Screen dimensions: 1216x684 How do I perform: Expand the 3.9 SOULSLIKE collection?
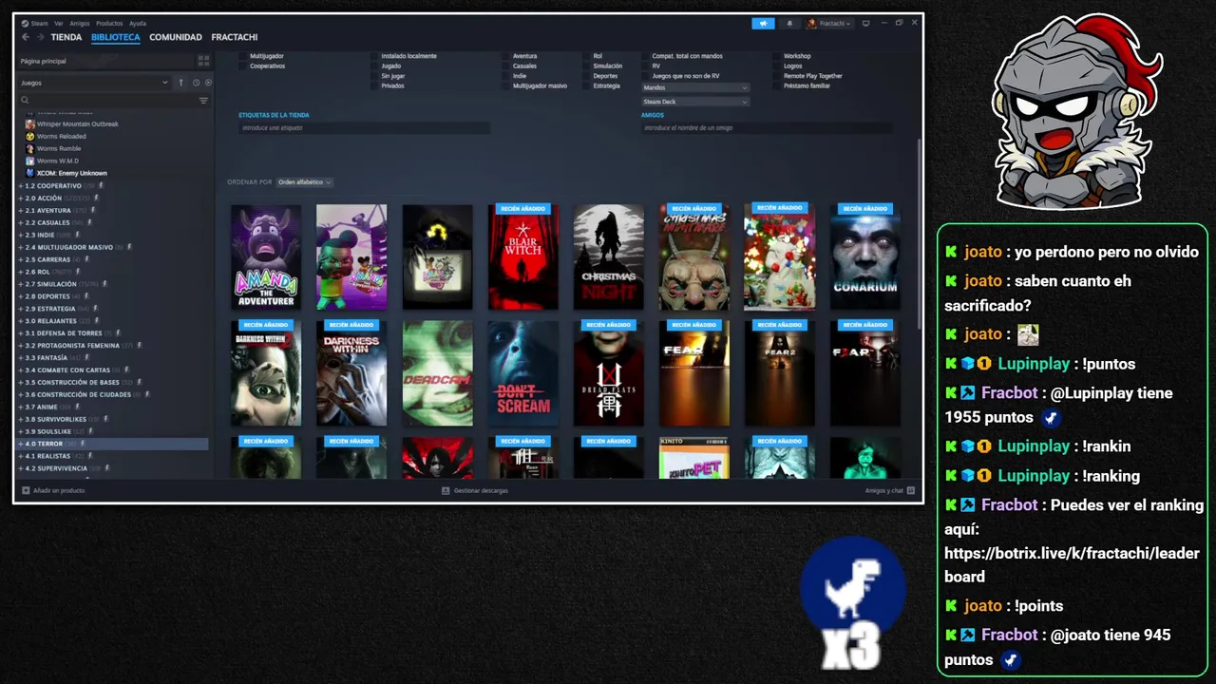[20, 431]
